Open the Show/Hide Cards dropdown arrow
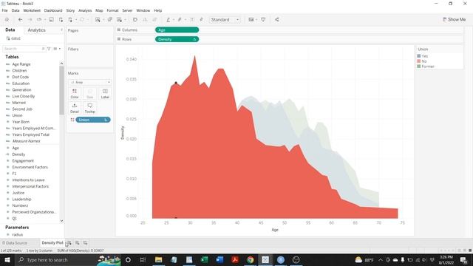473x266 pixels. point(256,20)
